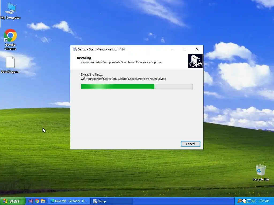The width and height of the screenshot is (274, 205).
Task: Minimize the Setup window
Action: 173,49
